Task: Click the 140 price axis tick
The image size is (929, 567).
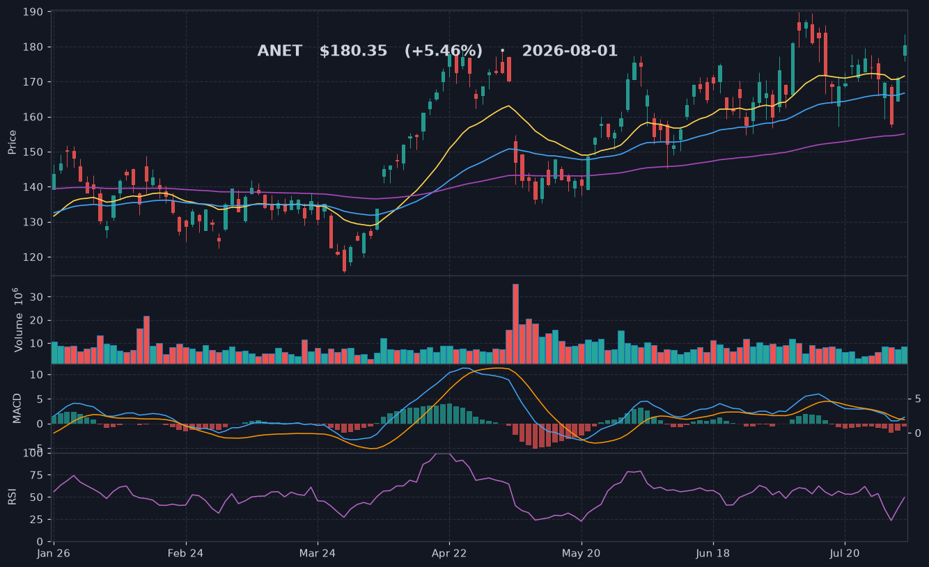Action: [x=33, y=187]
